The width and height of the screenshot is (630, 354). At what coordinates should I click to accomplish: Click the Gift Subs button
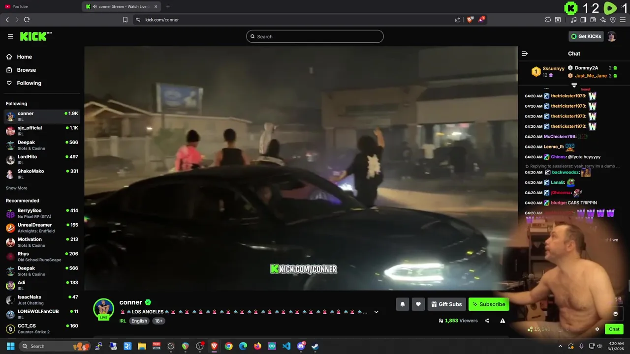[x=446, y=304]
